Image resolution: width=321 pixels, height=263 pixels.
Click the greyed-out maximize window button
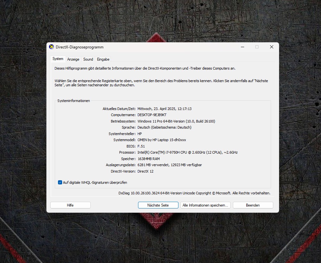(257, 47)
